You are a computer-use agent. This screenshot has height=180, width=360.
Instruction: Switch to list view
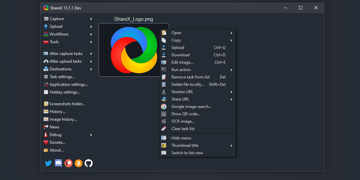(187, 153)
